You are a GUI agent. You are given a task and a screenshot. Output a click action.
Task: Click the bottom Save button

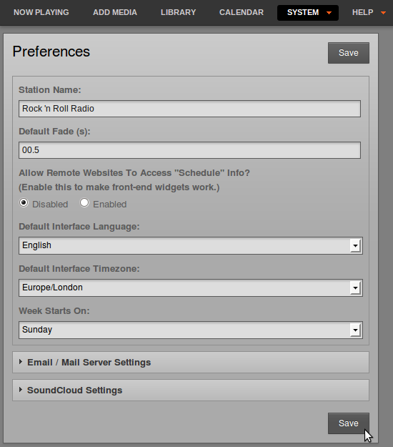[349, 423]
